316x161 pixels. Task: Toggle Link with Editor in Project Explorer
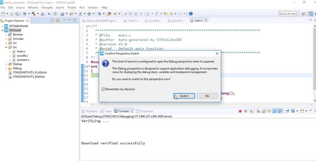(58, 21)
